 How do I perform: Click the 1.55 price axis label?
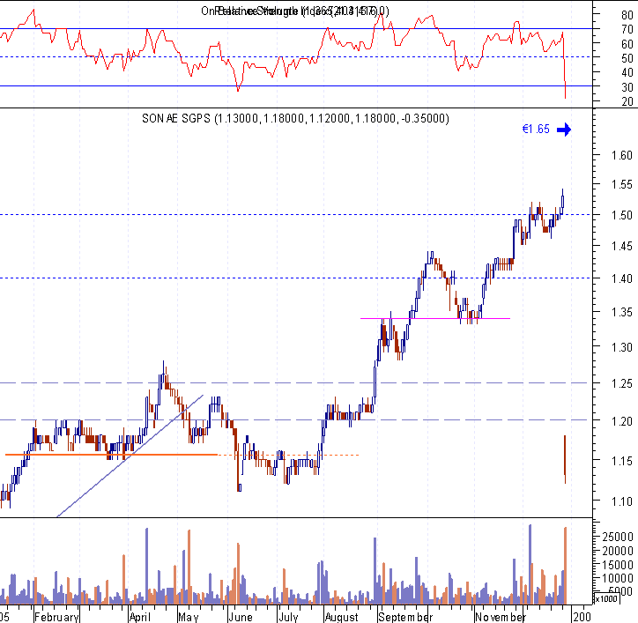pos(622,184)
